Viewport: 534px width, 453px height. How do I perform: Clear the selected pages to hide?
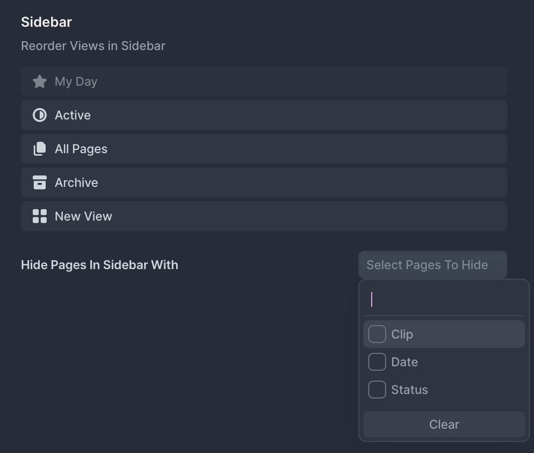444,424
